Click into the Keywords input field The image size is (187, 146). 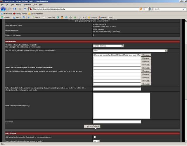point(117,122)
